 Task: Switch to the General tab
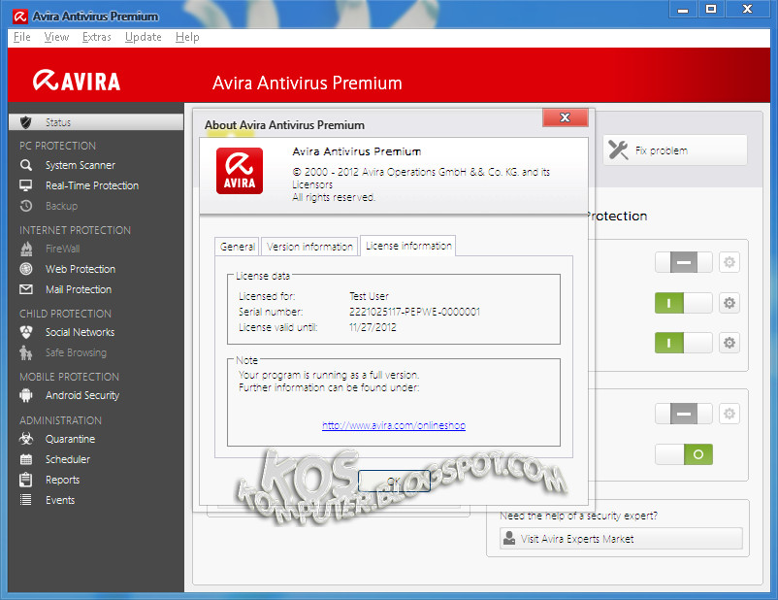point(237,247)
